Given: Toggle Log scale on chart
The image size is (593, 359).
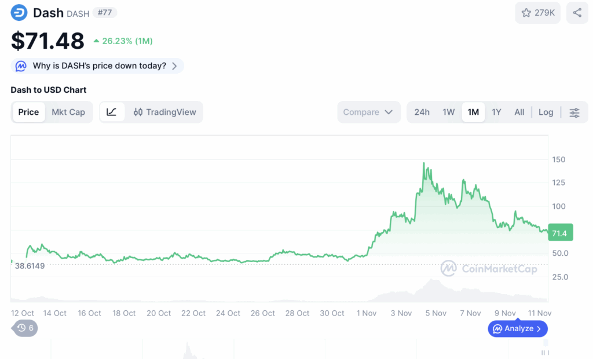Looking at the screenshot, I should [546, 112].
